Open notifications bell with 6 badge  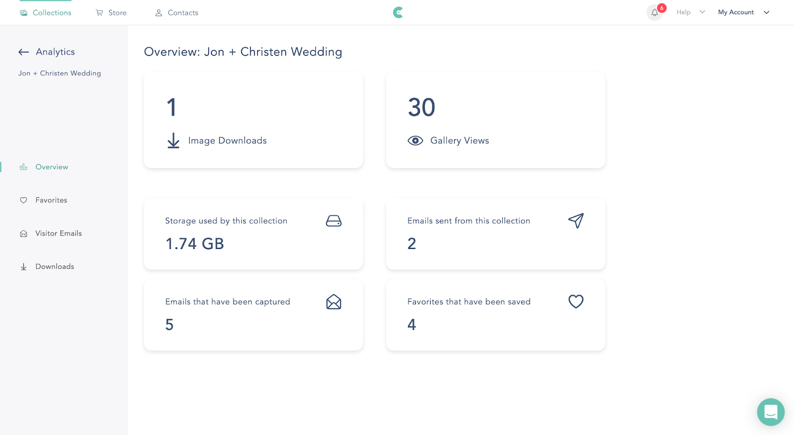[655, 12]
